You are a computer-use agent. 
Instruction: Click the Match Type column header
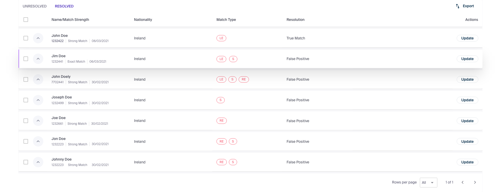[x=226, y=20]
